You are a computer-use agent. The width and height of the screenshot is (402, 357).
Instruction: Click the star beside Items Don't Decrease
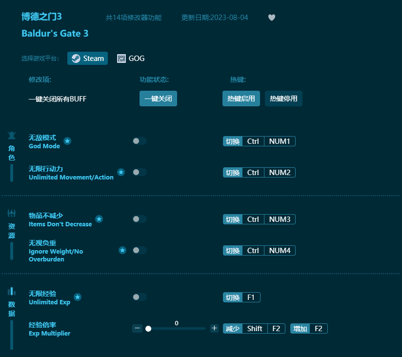tap(99, 218)
